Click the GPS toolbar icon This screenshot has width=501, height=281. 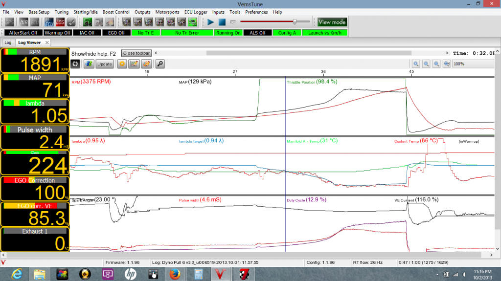10,22
